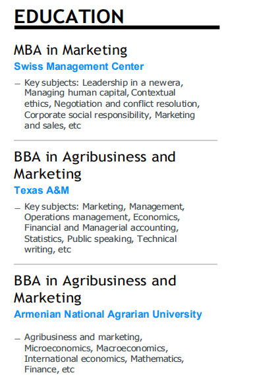
Task: Click the EDUCATION section heading
Action: point(69,16)
